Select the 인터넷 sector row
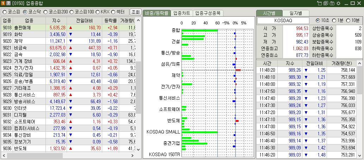Screen dimensions: 364x160 [x=68, y=108]
